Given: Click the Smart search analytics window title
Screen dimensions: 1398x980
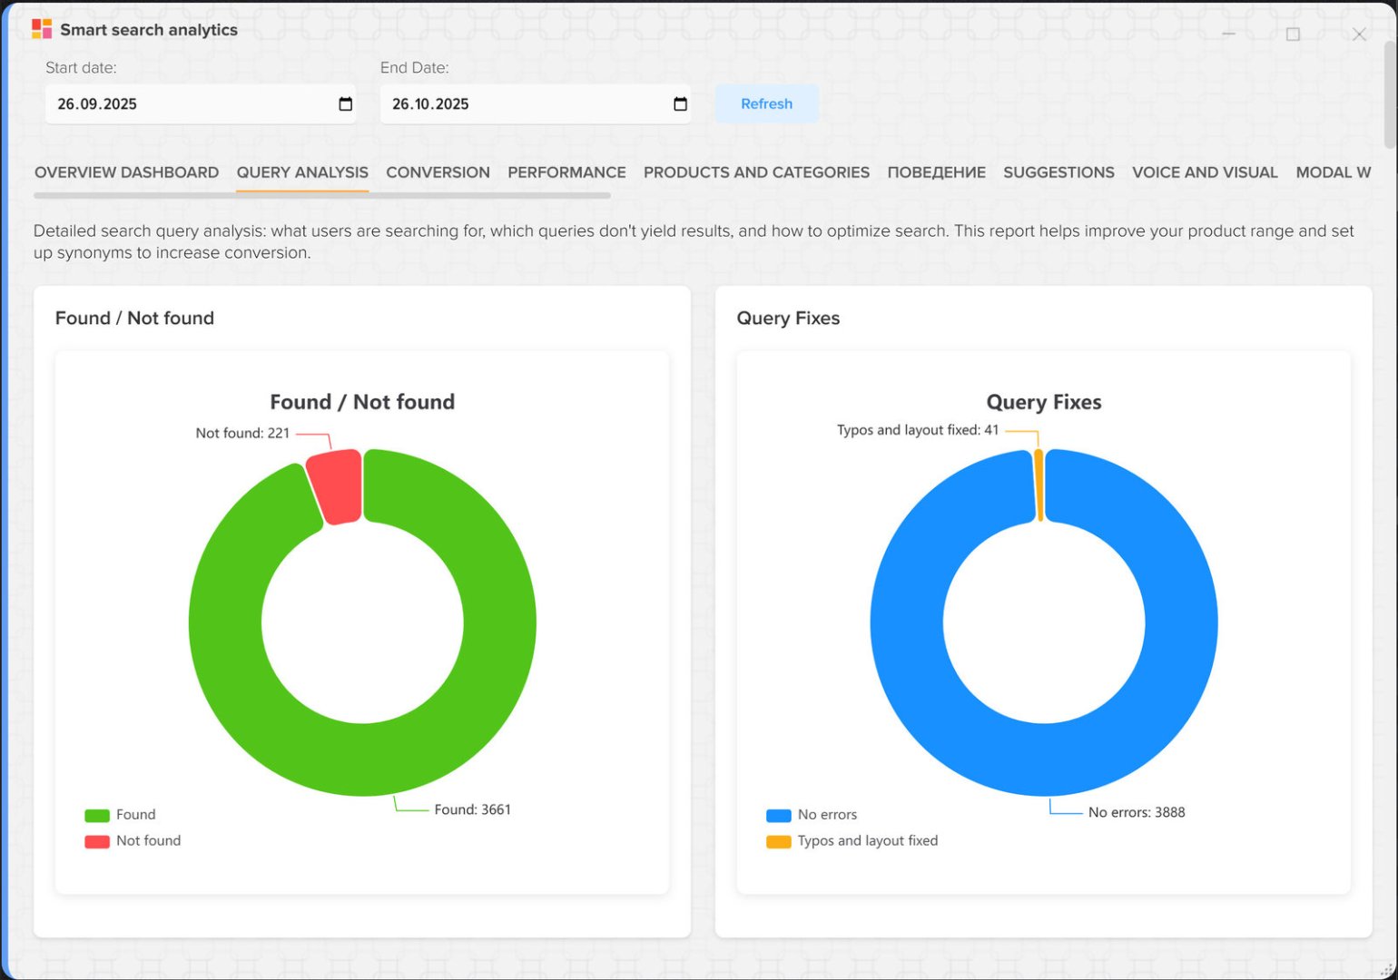Looking at the screenshot, I should point(149,29).
